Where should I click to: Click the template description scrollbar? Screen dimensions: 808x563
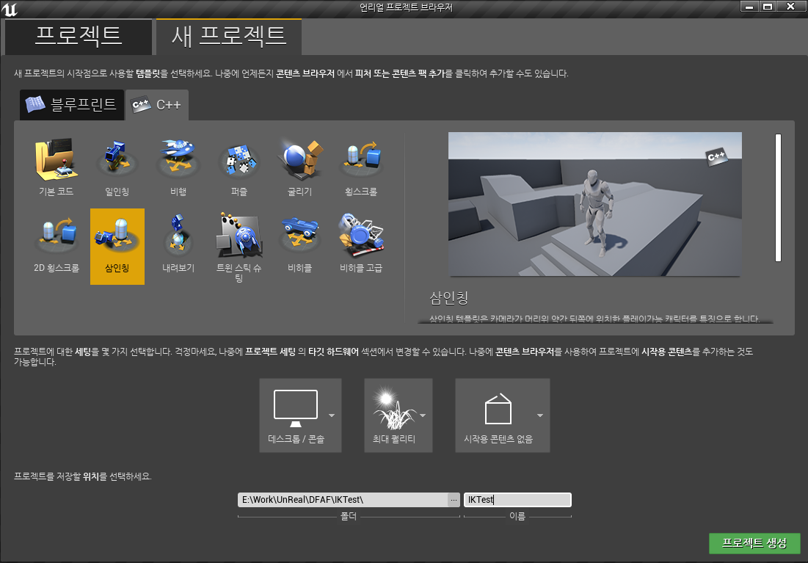(x=778, y=198)
